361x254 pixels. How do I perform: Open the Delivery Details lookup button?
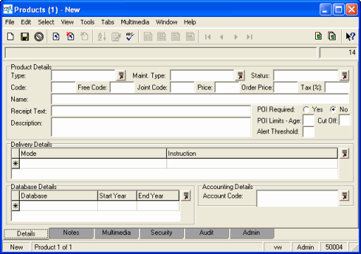tap(344, 154)
